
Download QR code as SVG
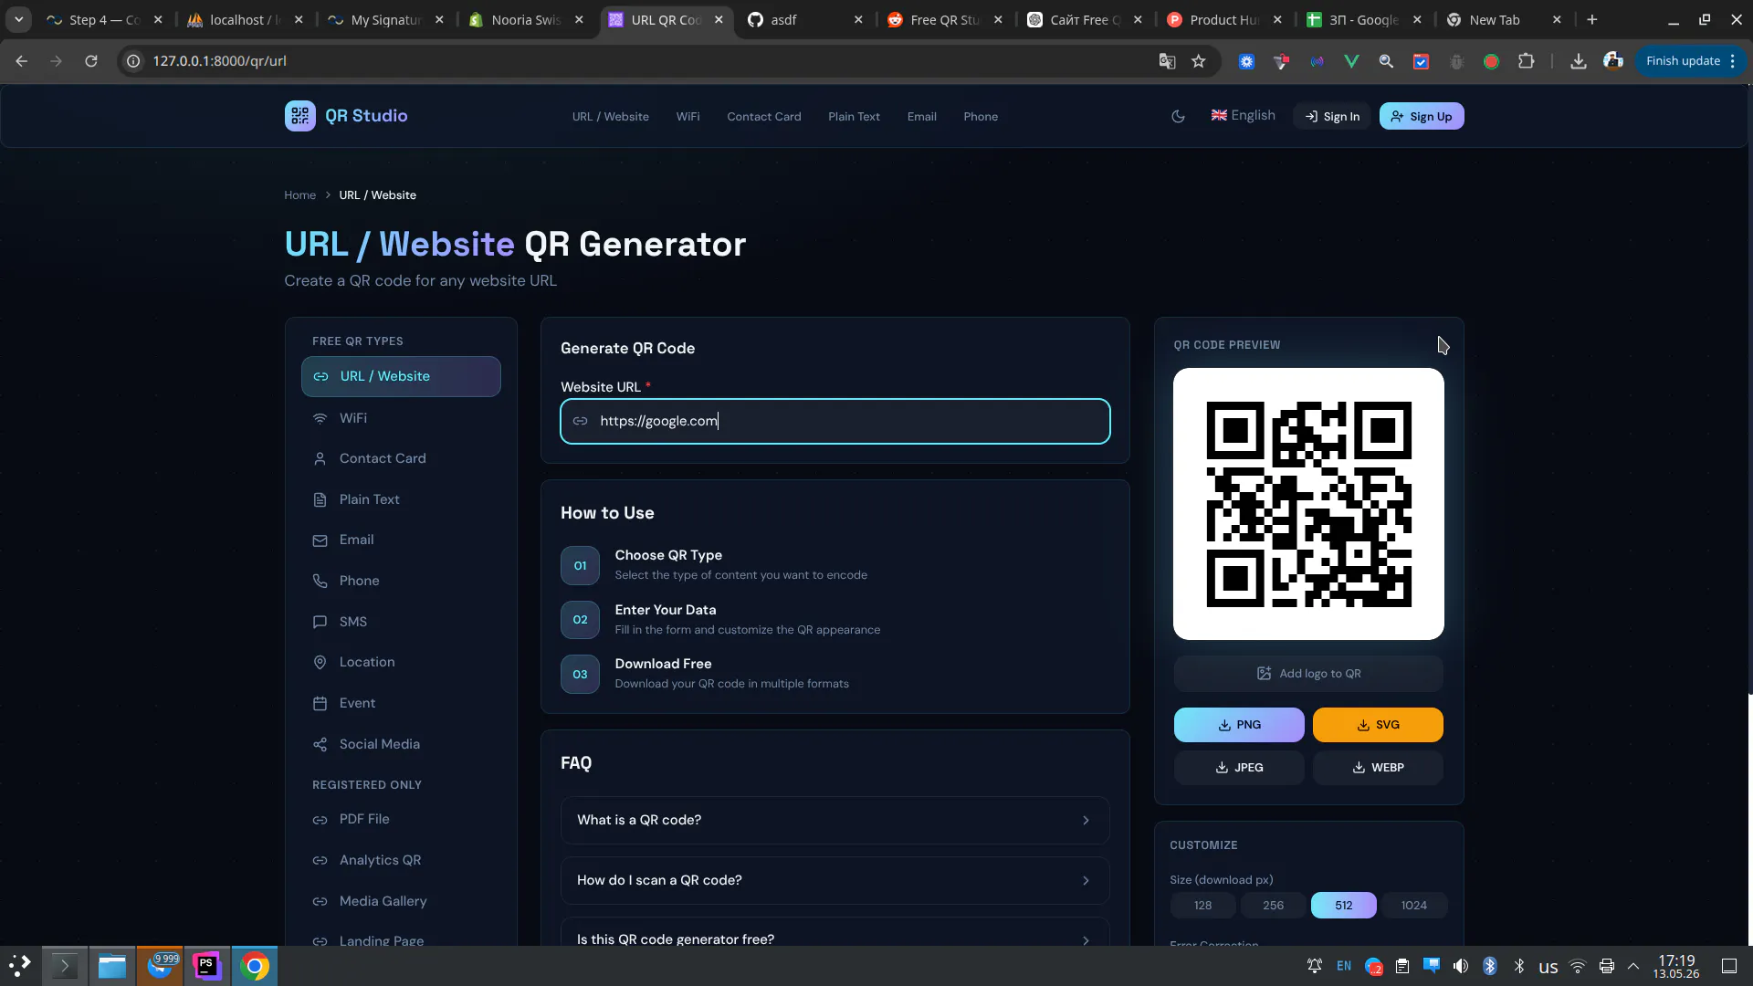[1378, 725]
